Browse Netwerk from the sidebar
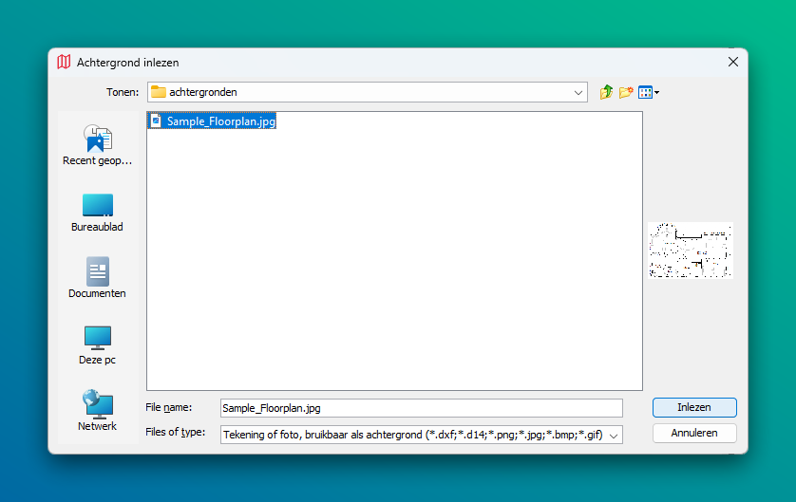The height and width of the screenshot is (502, 796). tap(97, 411)
